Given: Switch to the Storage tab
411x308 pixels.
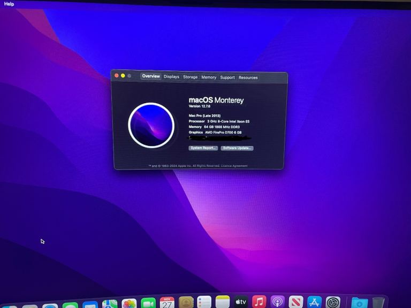Looking at the screenshot, I should tap(191, 77).
